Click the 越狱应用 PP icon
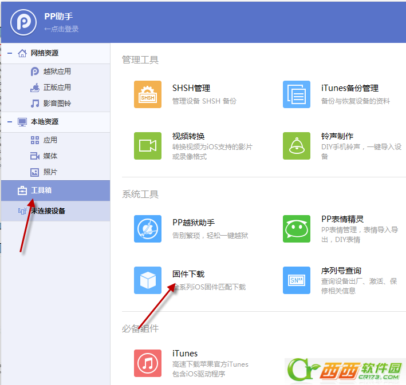406x385 pixels. (35, 72)
